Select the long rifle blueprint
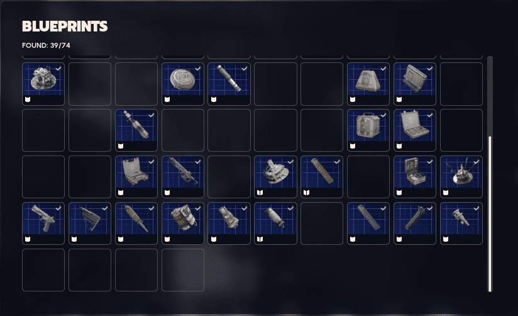The image size is (518, 316). click(x=183, y=177)
